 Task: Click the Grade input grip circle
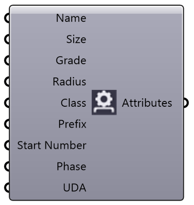click(x=7, y=60)
